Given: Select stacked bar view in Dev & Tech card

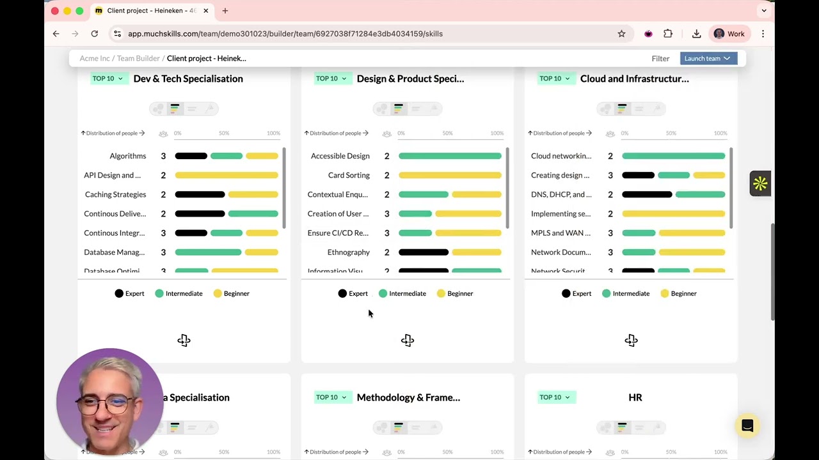Looking at the screenshot, I should (x=175, y=109).
